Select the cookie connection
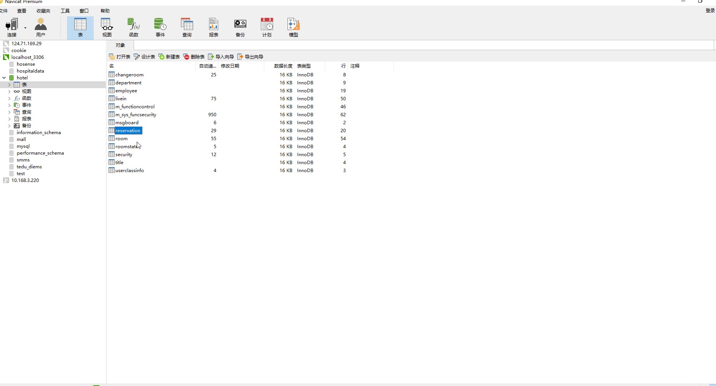The height and width of the screenshot is (386, 716). coord(19,50)
